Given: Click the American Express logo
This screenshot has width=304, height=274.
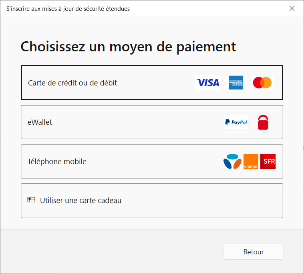Looking at the screenshot, I should (236, 83).
